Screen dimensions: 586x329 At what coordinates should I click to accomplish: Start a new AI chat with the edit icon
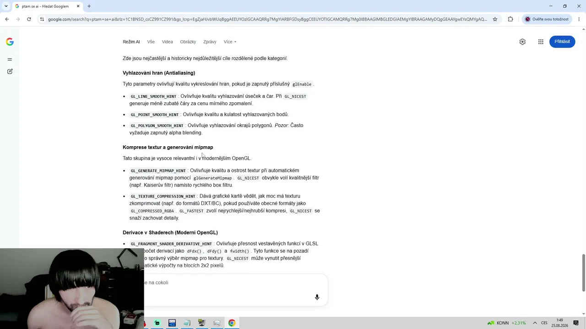tap(10, 71)
